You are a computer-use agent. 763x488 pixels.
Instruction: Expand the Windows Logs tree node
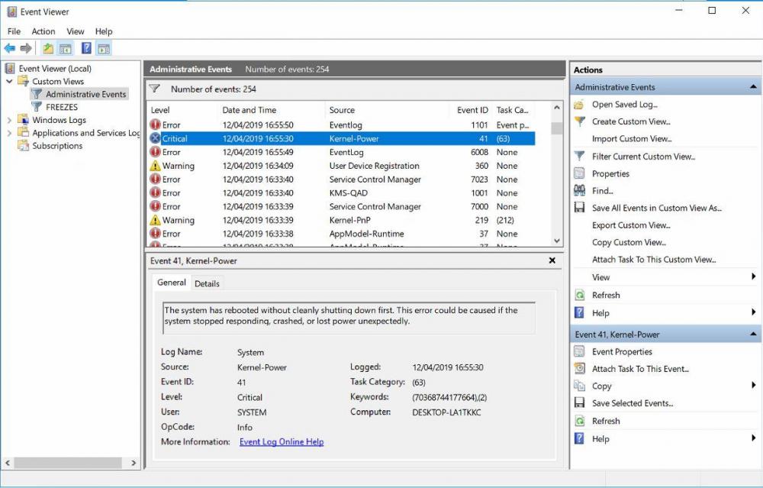tap(9, 120)
